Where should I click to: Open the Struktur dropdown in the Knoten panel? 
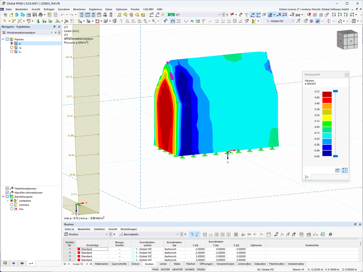coord(107,234)
